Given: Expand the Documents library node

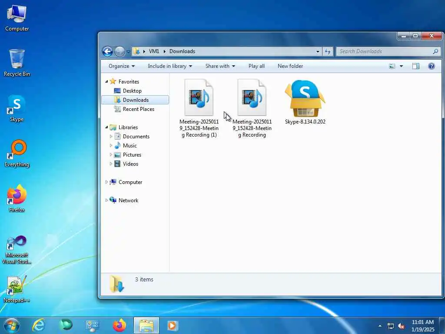Looking at the screenshot, I should [111, 136].
